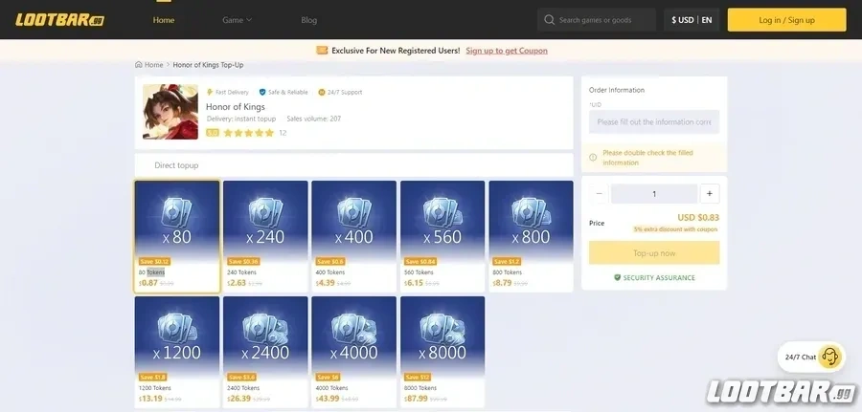This screenshot has width=862, height=412.
Task: Click the search magnifier icon
Action: [549, 20]
